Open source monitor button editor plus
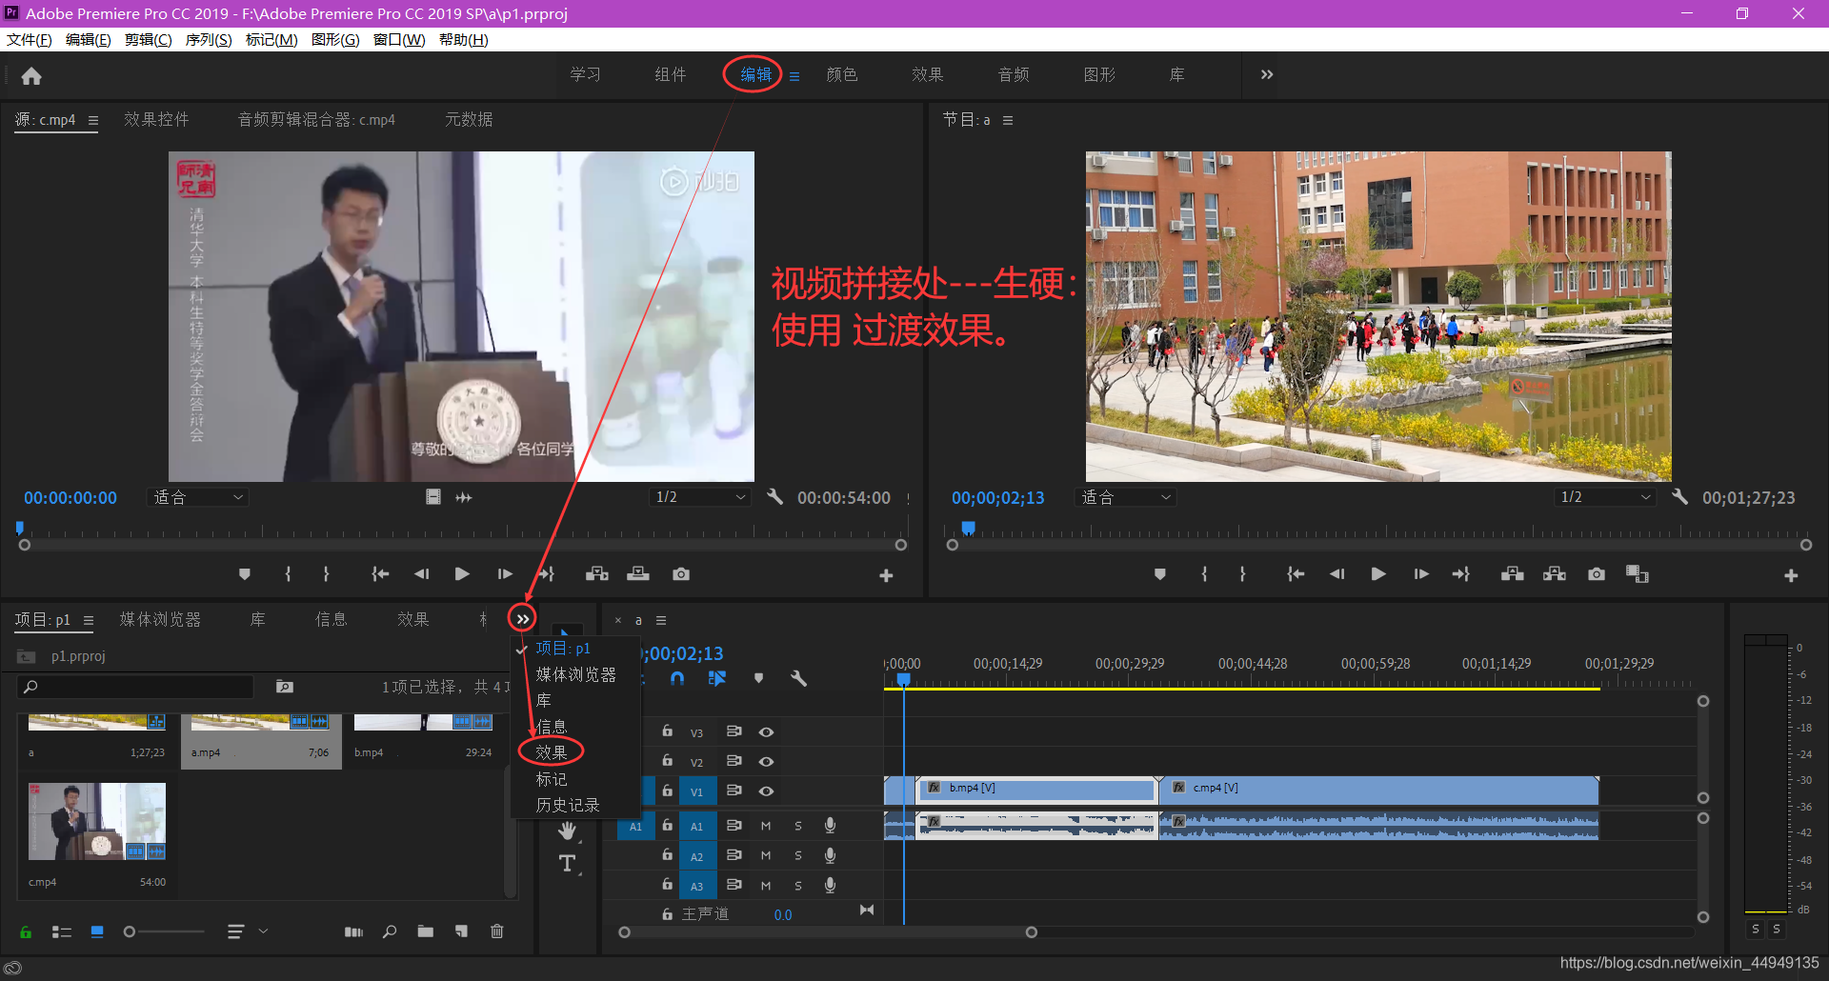Viewport: 1829px width, 981px height. 886,575
